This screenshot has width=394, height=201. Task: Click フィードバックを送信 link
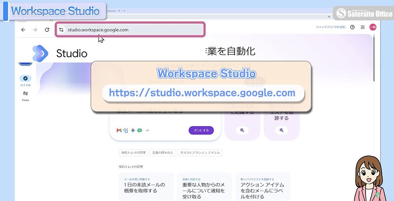[331, 27]
